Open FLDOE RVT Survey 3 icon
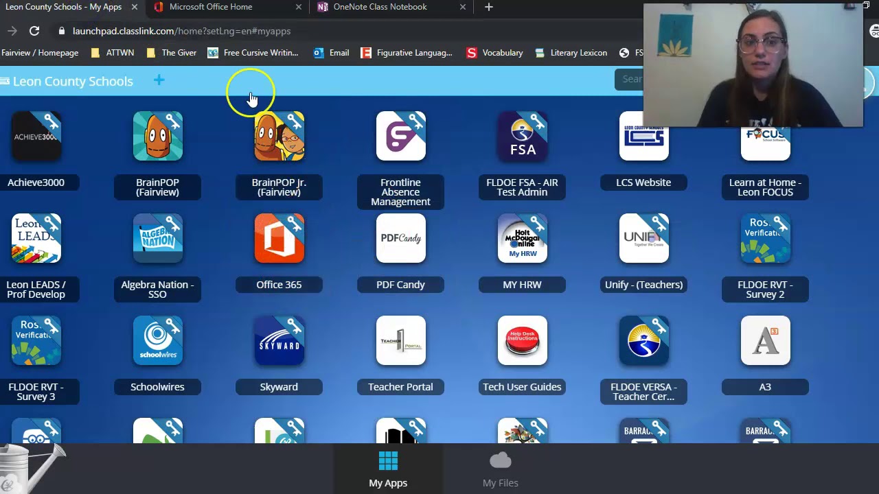The width and height of the screenshot is (879, 494). [36, 340]
